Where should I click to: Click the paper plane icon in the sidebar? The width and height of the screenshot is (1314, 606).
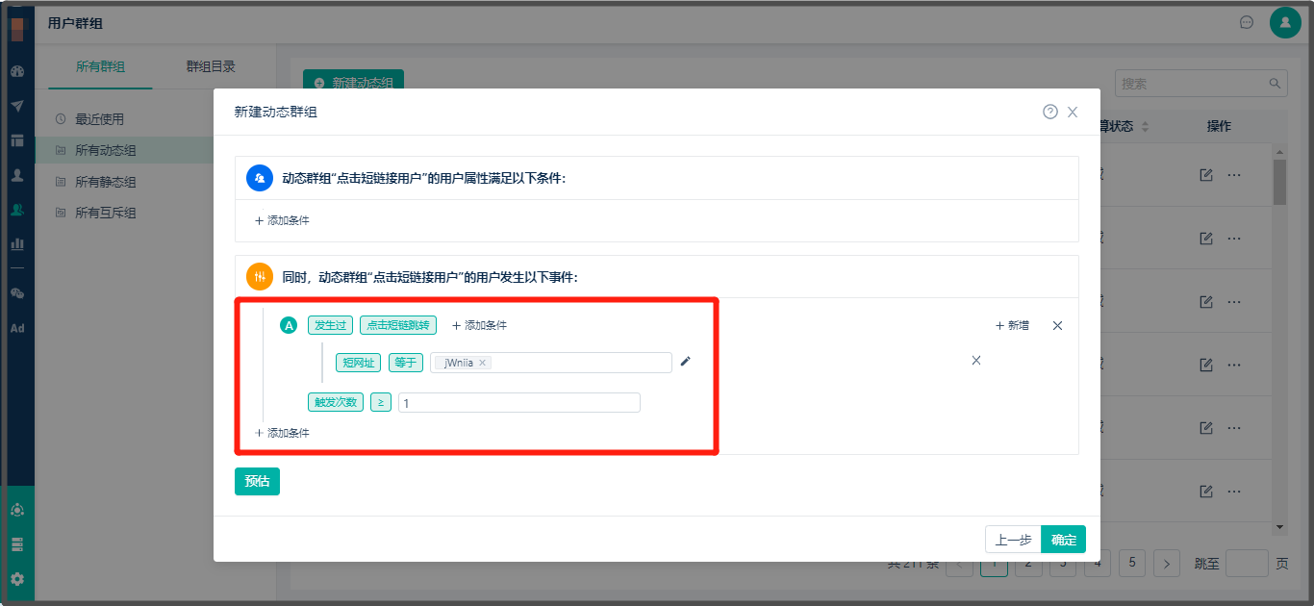point(16,106)
